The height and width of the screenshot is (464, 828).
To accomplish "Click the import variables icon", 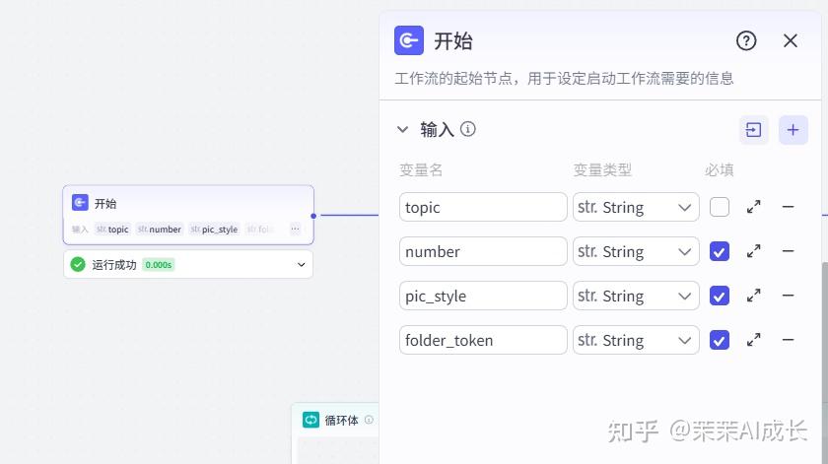I will point(753,130).
